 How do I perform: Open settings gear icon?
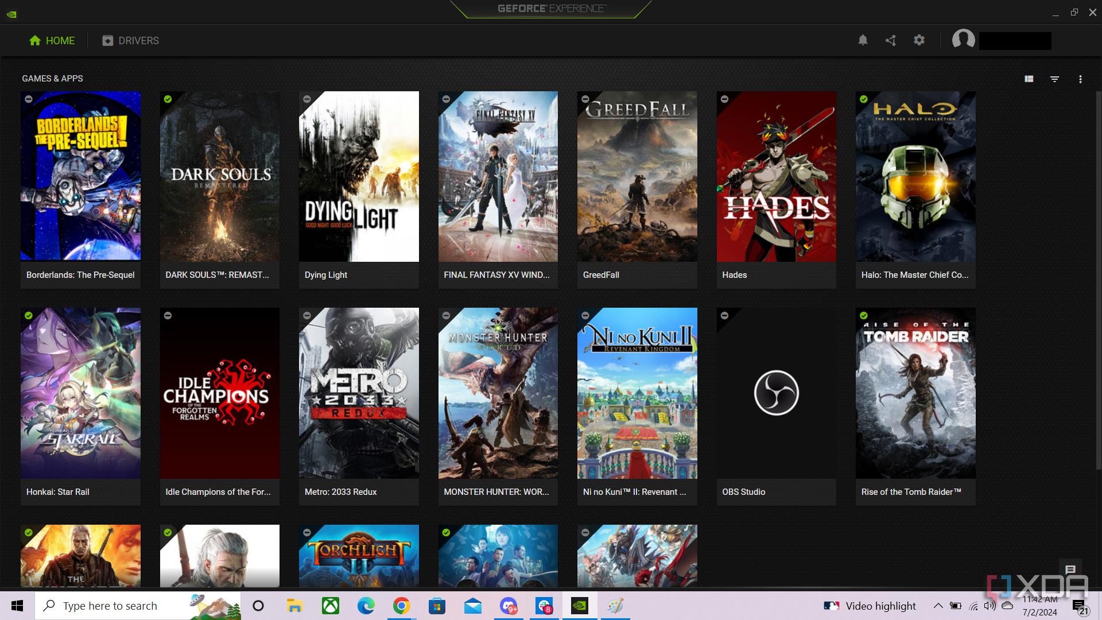919,40
